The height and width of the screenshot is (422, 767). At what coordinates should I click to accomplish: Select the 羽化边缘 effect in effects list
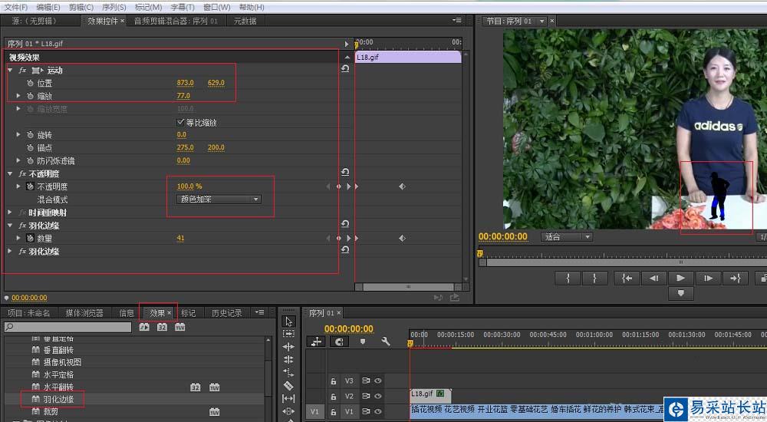(58, 399)
